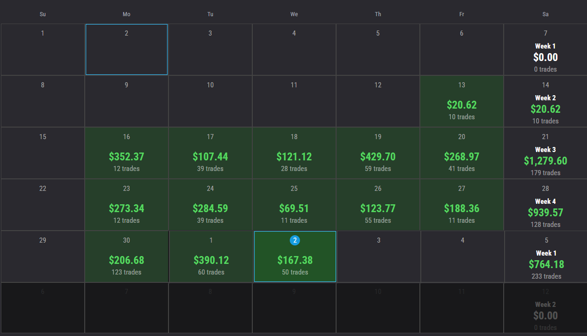Select the empty day 29 cell

coord(43,256)
